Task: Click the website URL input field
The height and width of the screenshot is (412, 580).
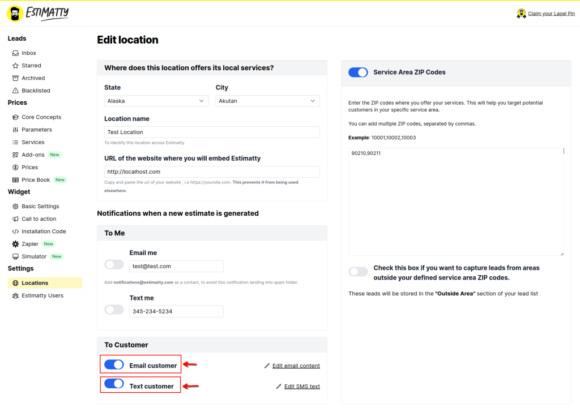Action: coord(212,172)
